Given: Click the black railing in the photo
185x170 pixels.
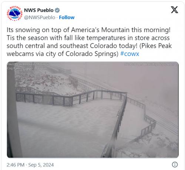Looking at the screenshot, I should pyautogui.click(x=71, y=98).
